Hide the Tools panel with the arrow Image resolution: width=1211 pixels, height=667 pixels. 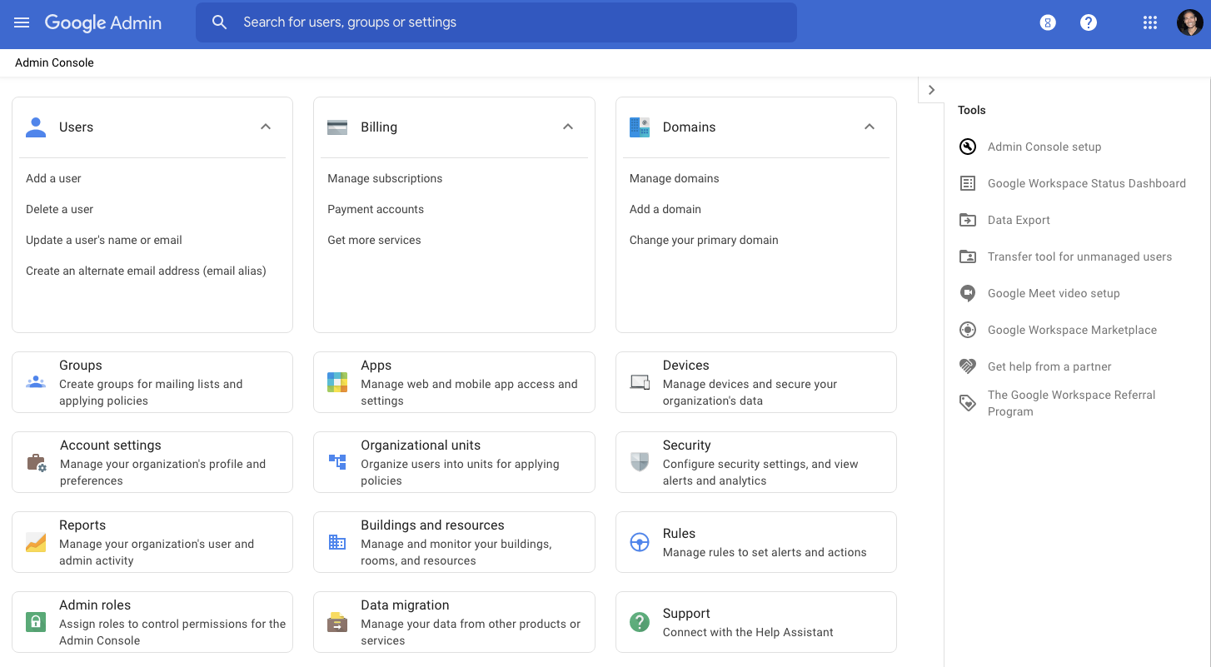(930, 89)
